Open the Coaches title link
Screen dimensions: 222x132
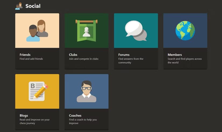[75, 116]
